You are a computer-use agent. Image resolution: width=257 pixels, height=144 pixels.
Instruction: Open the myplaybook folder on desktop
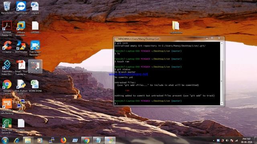pyautogui.click(x=176, y=27)
